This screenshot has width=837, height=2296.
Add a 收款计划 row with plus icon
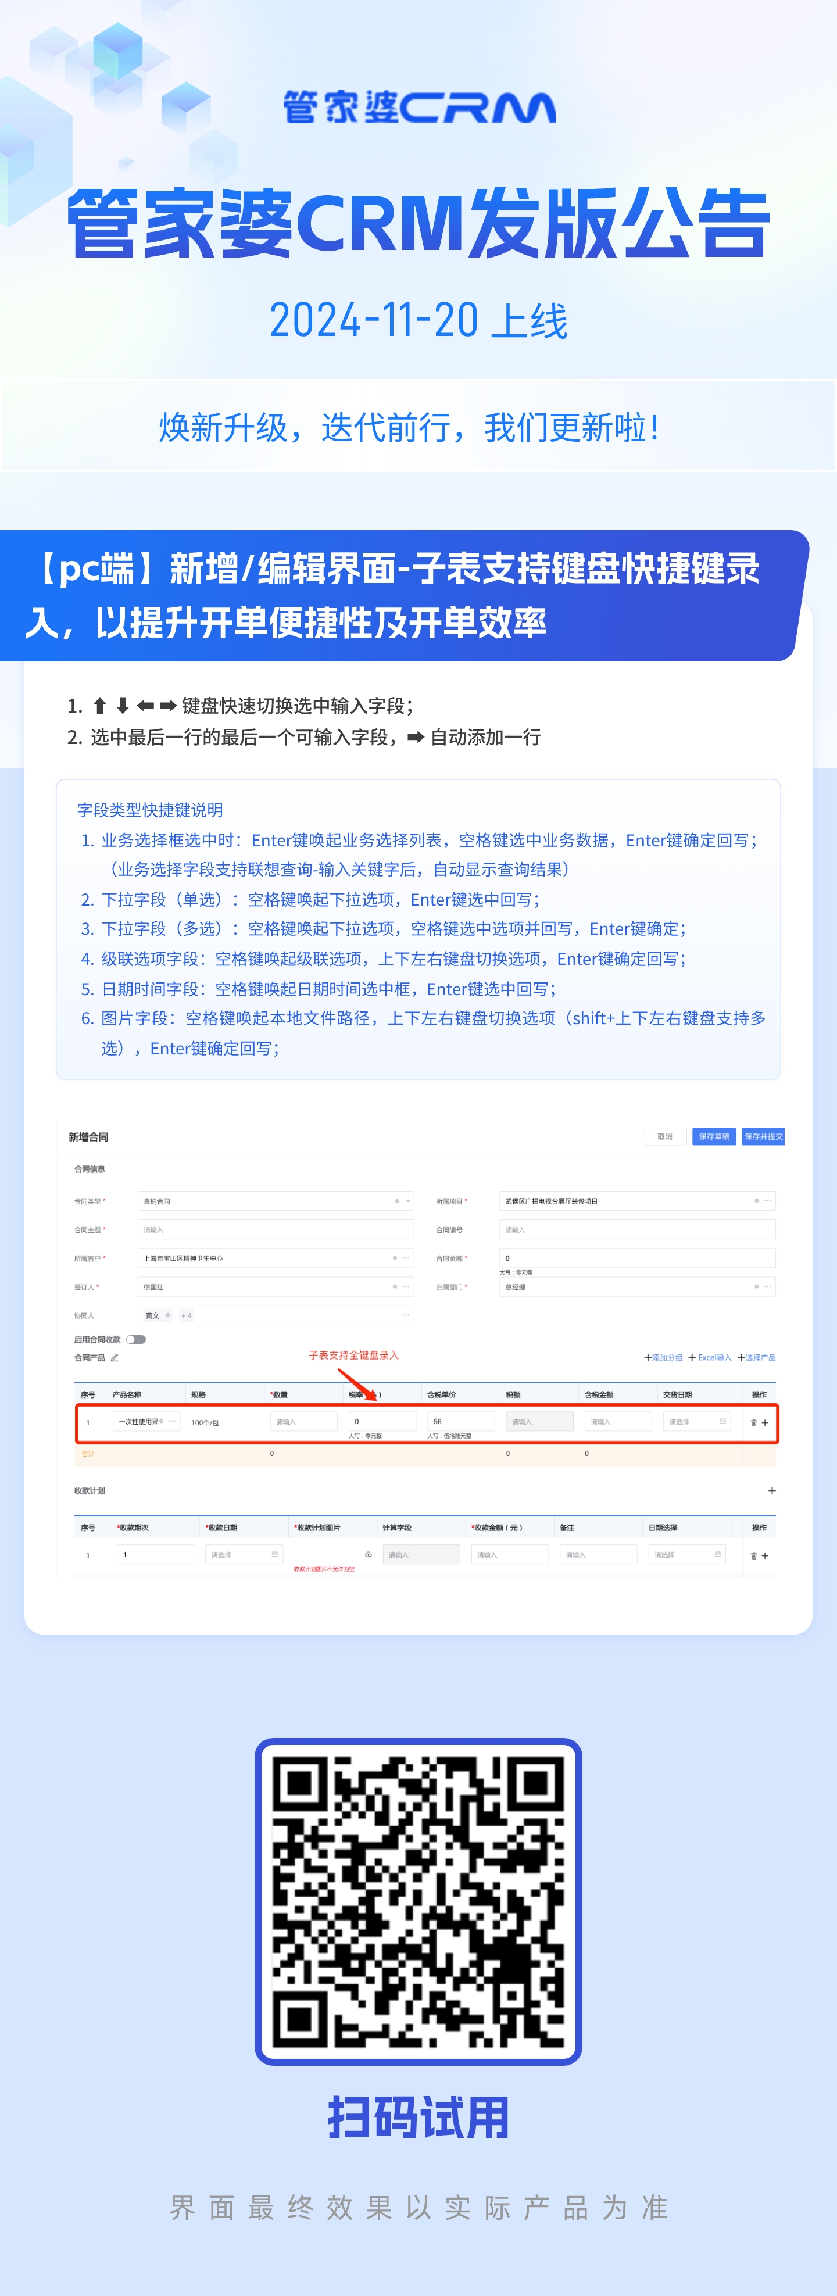pos(765,1556)
